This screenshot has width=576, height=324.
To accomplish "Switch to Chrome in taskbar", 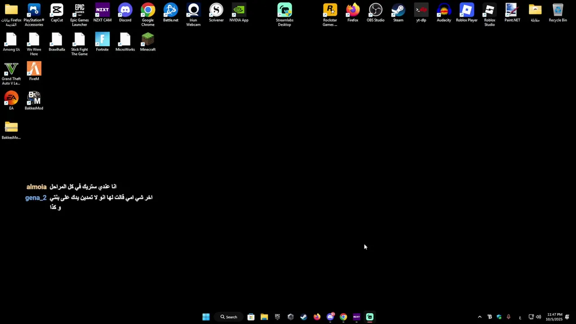I will tap(343, 317).
